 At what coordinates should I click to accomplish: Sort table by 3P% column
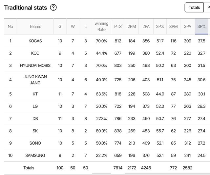201,27
